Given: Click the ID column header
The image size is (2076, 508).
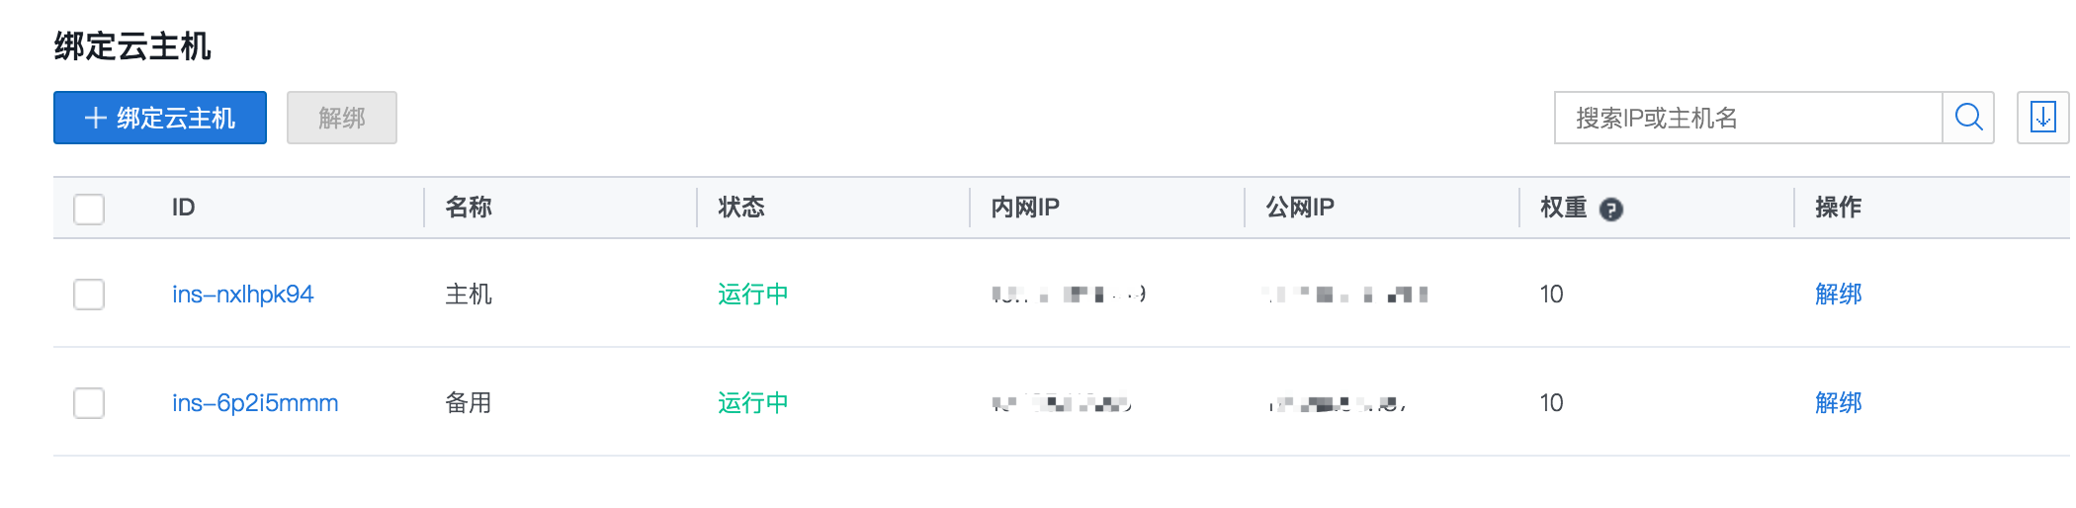Looking at the screenshot, I should click(184, 208).
